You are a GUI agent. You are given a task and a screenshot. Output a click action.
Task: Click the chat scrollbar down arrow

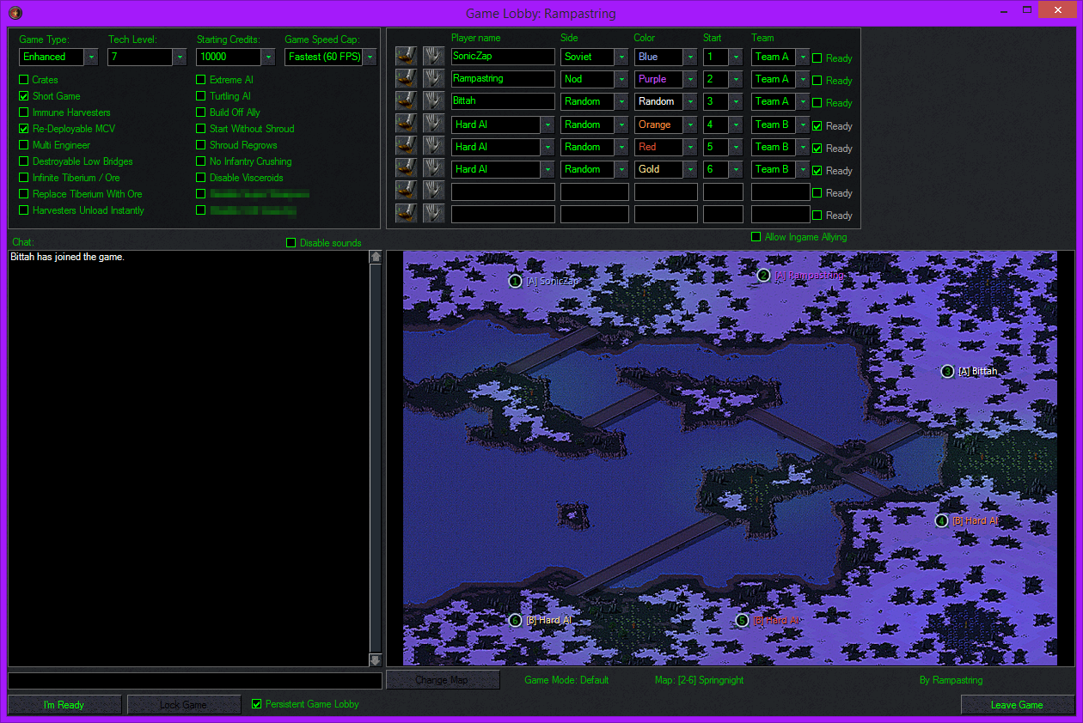[x=376, y=660]
